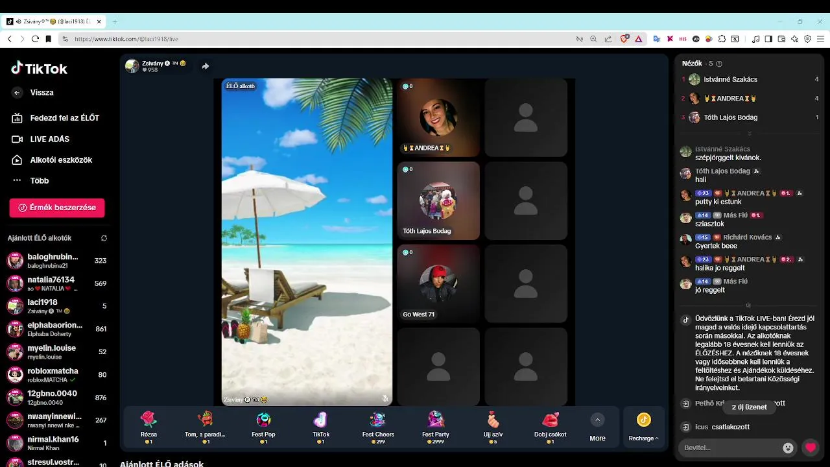Open the Több menu
Viewport: 830px width, 467px height.
tap(30, 180)
